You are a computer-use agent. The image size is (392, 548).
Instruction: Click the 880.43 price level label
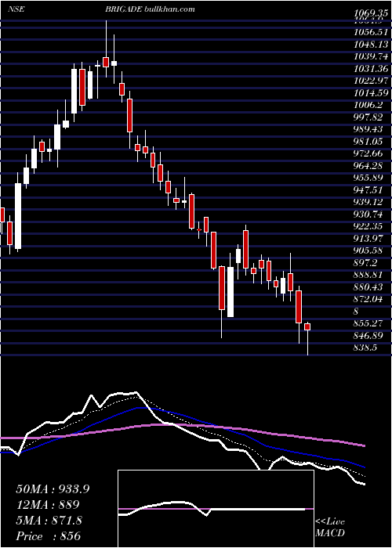click(368, 287)
